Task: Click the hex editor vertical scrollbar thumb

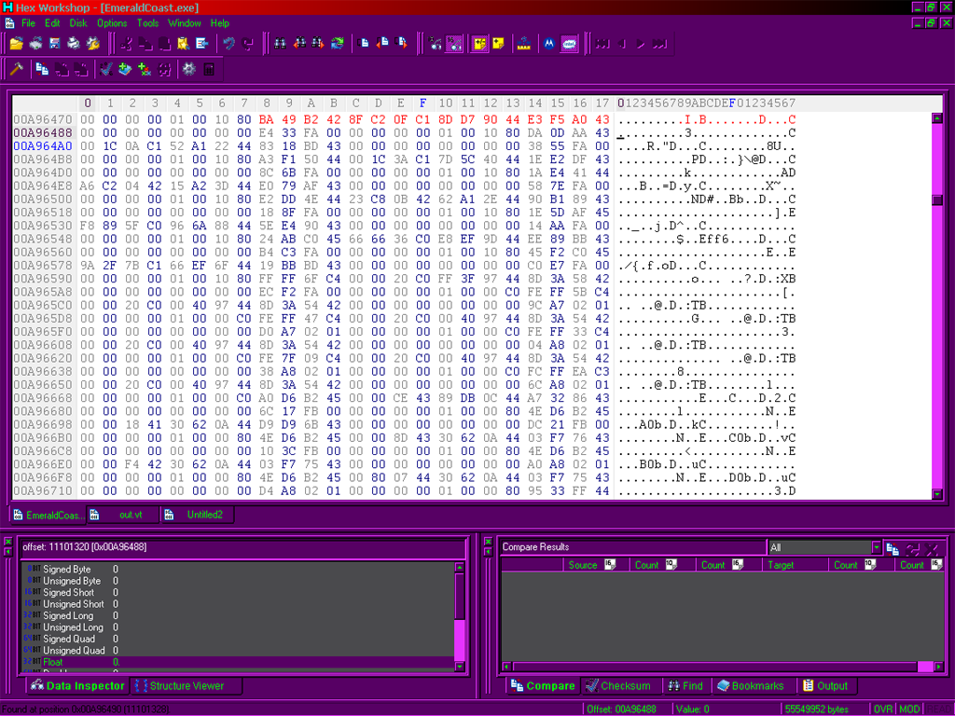Action: [x=937, y=200]
